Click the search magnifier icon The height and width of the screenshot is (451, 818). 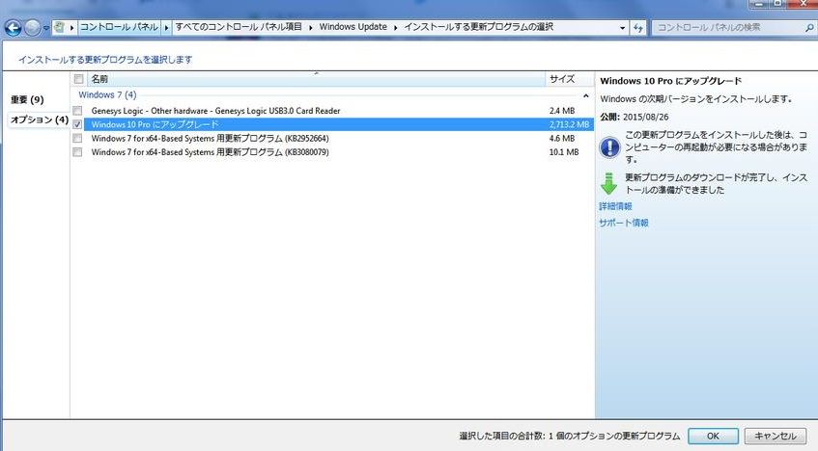point(809,28)
